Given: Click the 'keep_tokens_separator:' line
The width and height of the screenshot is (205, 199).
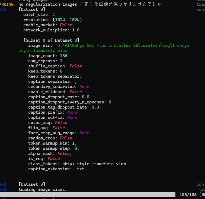Looking at the screenshot, I should coord(55,76).
